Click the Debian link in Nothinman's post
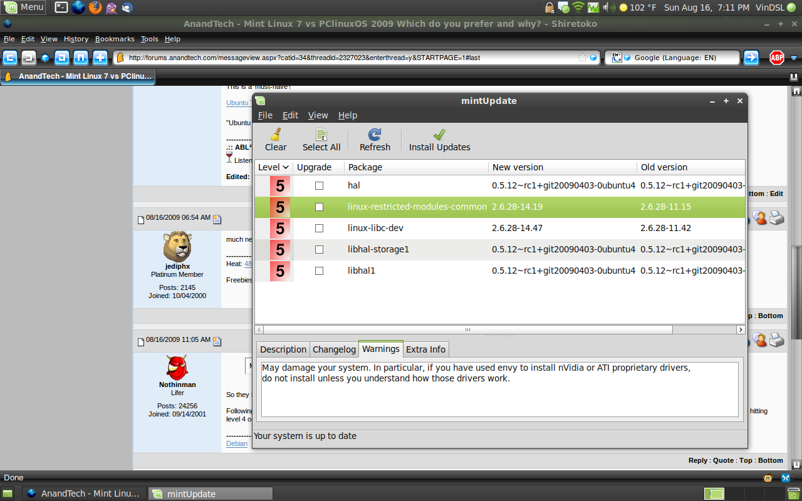 237,443
